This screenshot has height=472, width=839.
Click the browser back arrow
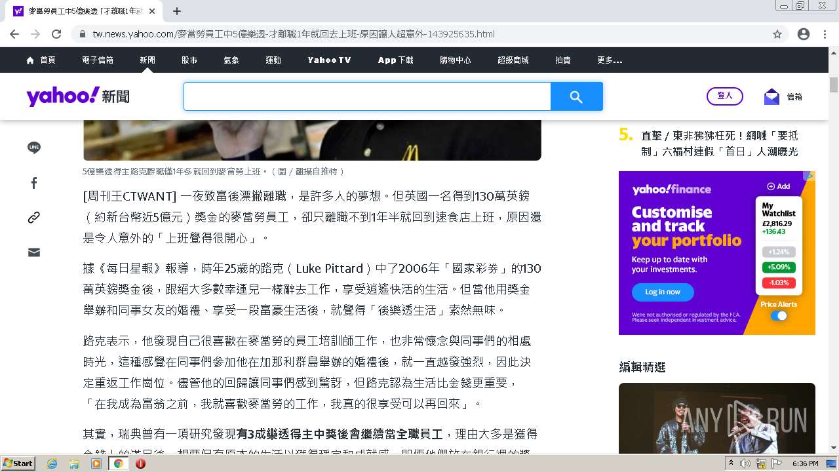(14, 34)
